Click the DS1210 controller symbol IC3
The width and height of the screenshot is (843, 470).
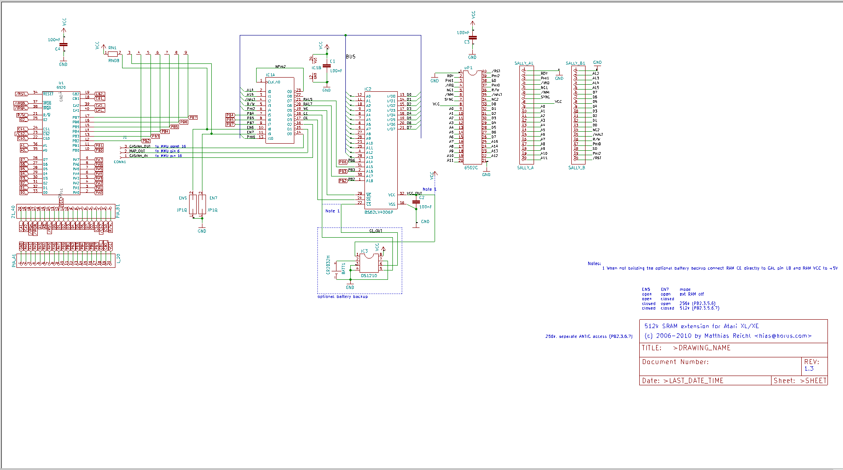pos(368,264)
